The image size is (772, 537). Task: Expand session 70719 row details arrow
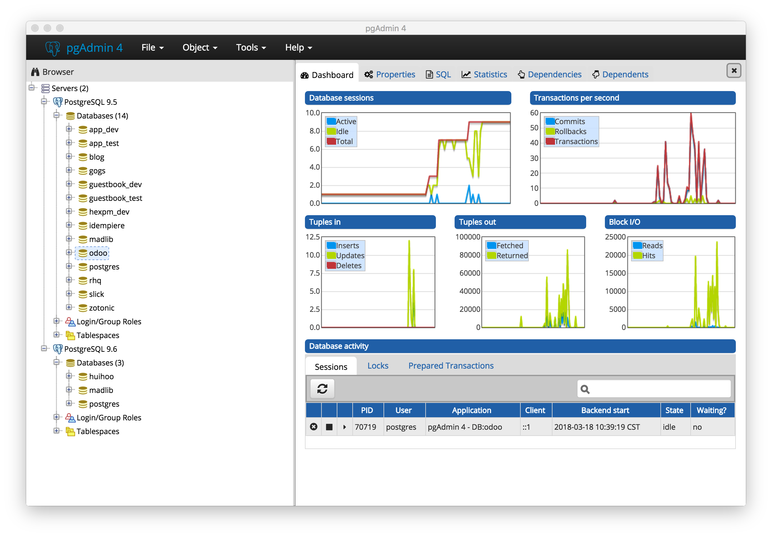pos(344,427)
